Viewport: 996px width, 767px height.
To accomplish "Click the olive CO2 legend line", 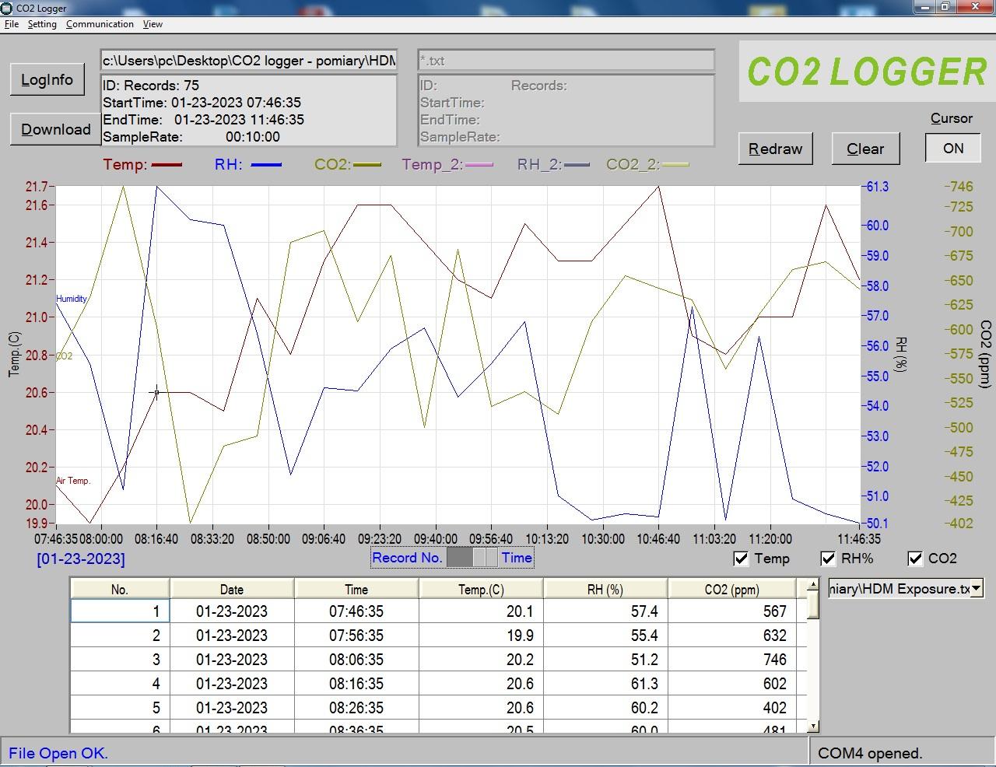I will click(x=366, y=165).
